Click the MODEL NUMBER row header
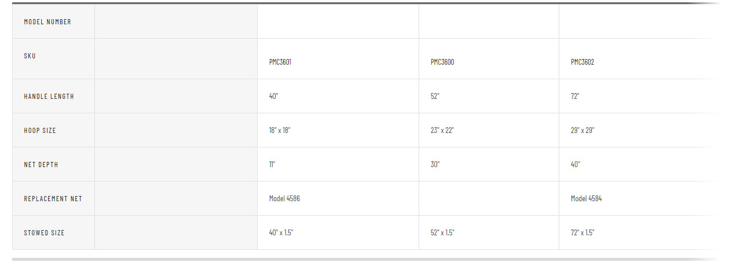Image resolution: width=744 pixels, height=270 pixels. click(x=47, y=22)
